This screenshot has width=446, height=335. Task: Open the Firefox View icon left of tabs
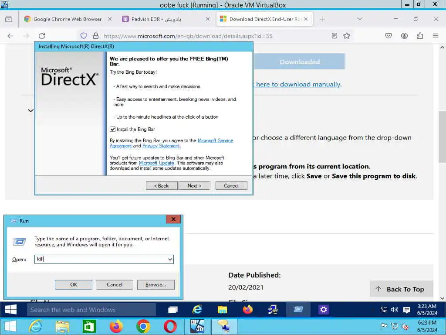[9, 19]
